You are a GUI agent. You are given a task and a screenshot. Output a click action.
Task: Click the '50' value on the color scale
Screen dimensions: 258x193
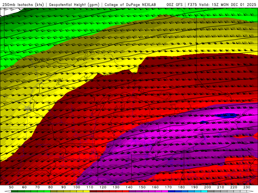11,187
